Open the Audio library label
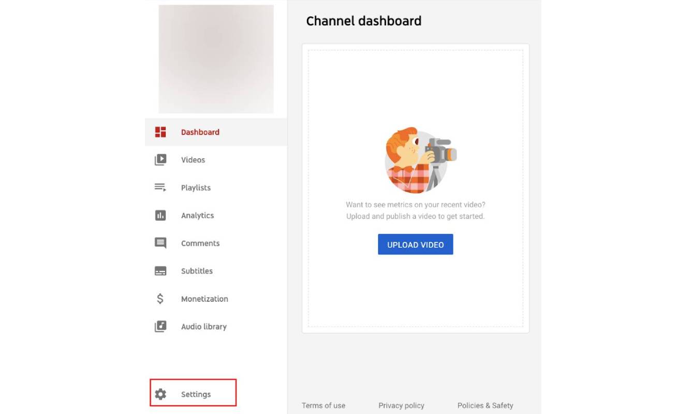This screenshot has width=694, height=414. 204,327
